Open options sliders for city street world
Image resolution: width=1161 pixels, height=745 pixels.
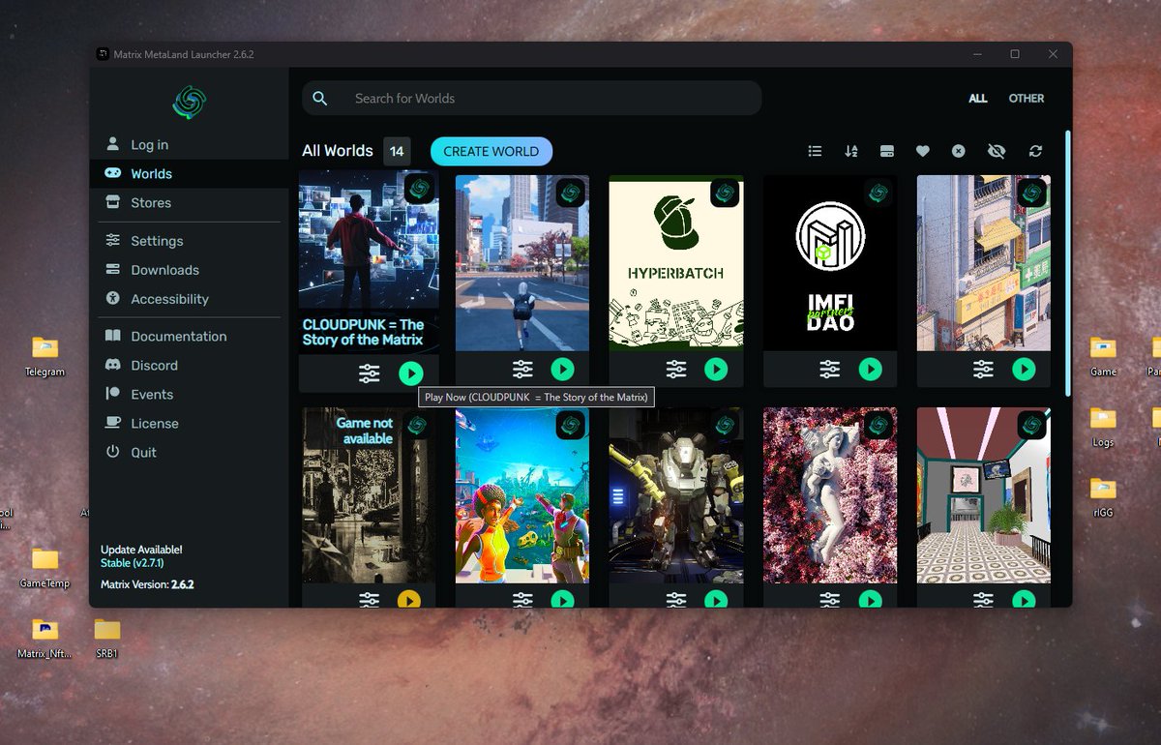(522, 369)
